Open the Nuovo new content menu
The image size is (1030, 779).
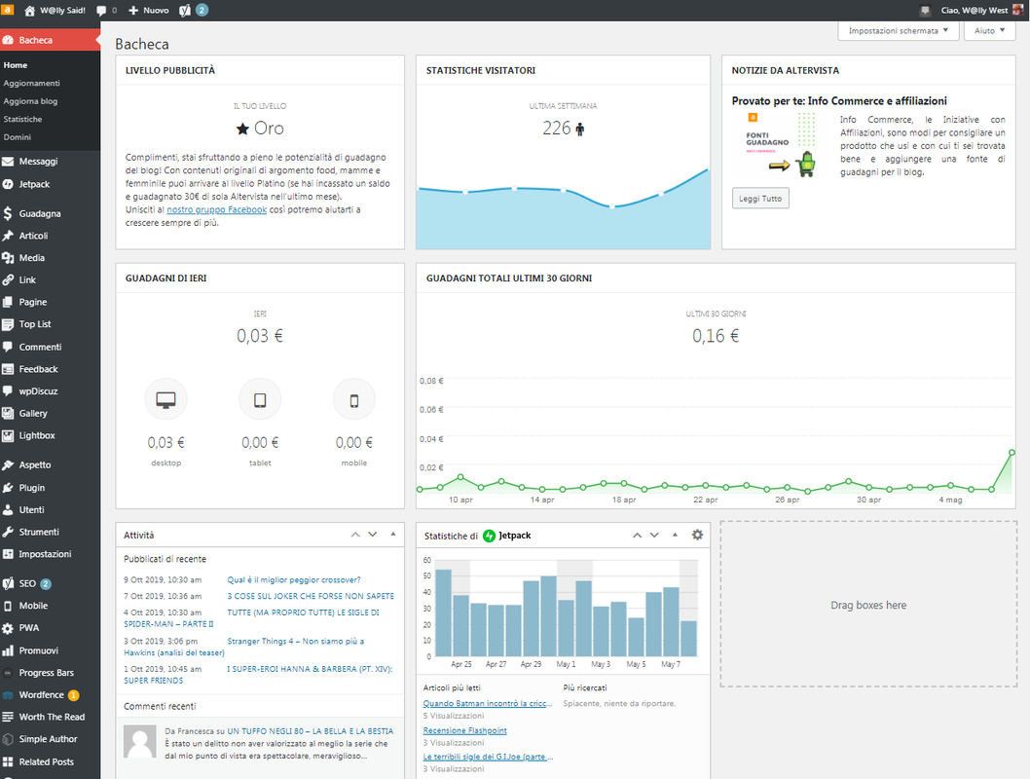(148, 11)
